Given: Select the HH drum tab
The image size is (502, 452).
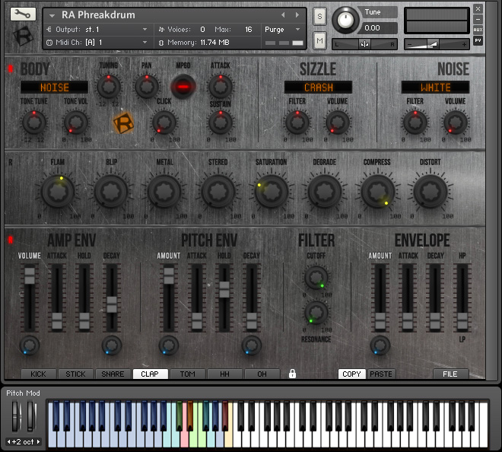Looking at the screenshot, I should [224, 374].
